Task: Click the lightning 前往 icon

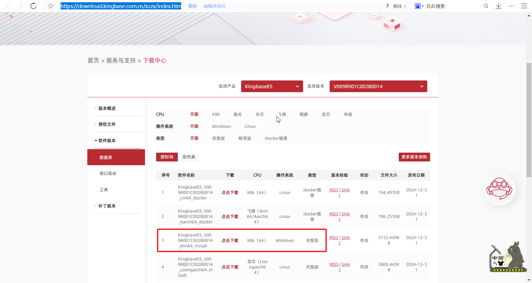Action: pos(388,6)
